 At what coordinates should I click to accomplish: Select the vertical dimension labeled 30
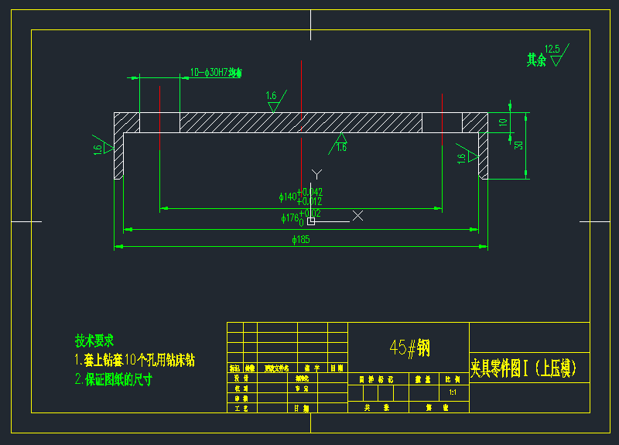[x=518, y=145]
